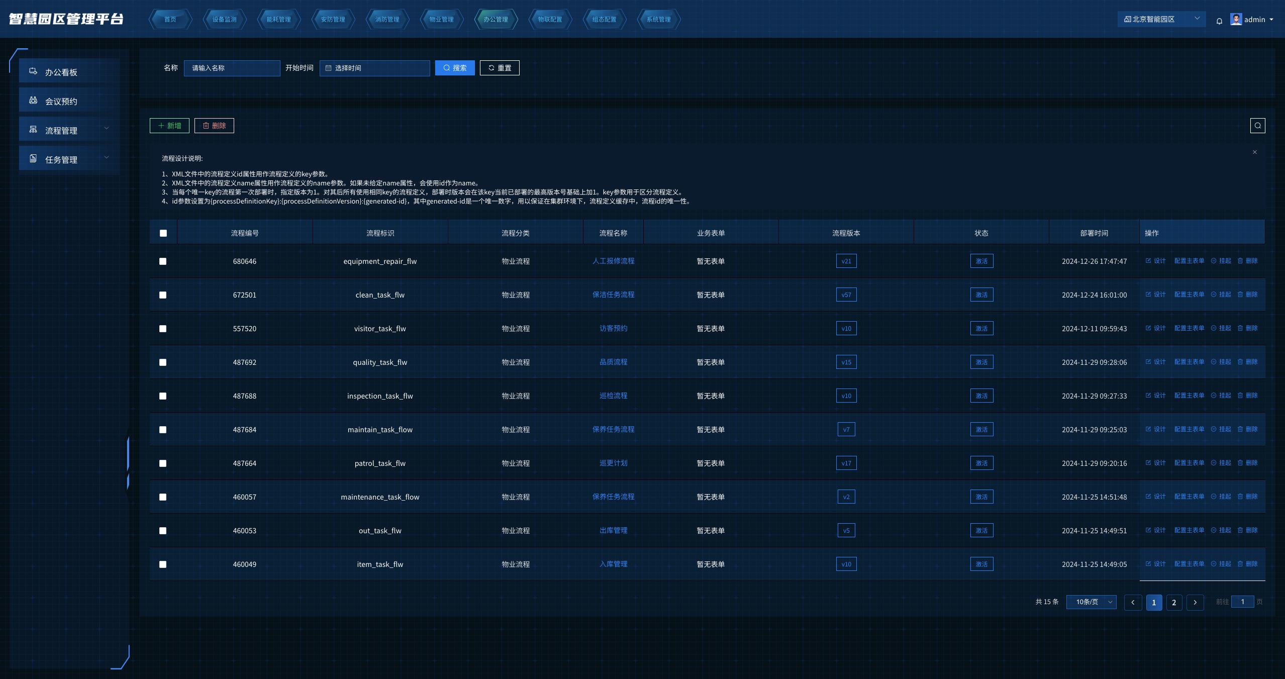Open 会议预约 sidebar item
Viewport: 1285px width, 679px height.
tap(61, 102)
